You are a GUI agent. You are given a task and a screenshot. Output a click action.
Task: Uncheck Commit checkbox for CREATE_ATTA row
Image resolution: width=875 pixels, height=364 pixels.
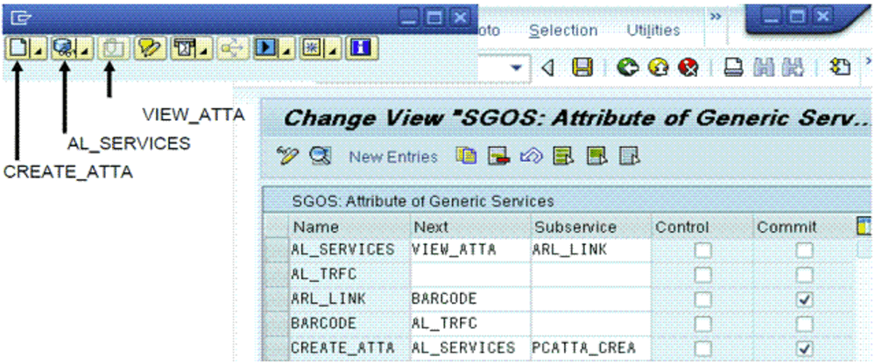click(804, 348)
